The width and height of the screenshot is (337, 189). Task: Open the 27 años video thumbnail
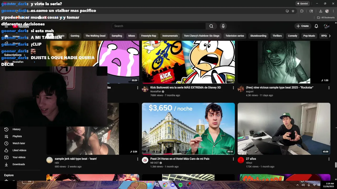coord(284,129)
